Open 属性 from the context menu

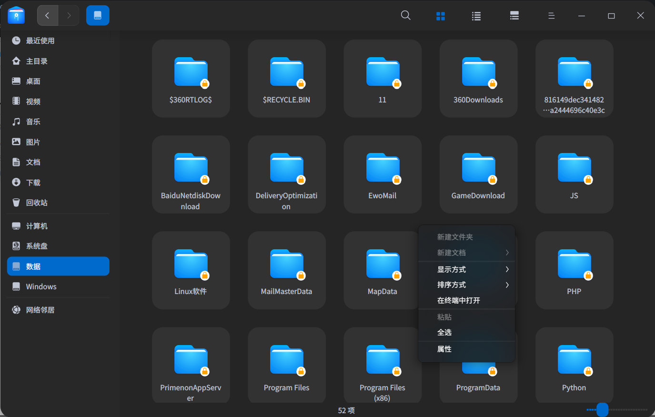[467, 349]
